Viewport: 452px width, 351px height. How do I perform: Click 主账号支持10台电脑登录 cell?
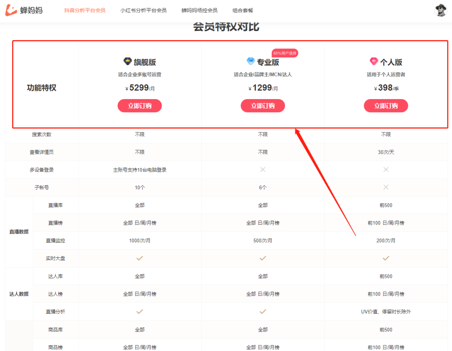click(139, 170)
